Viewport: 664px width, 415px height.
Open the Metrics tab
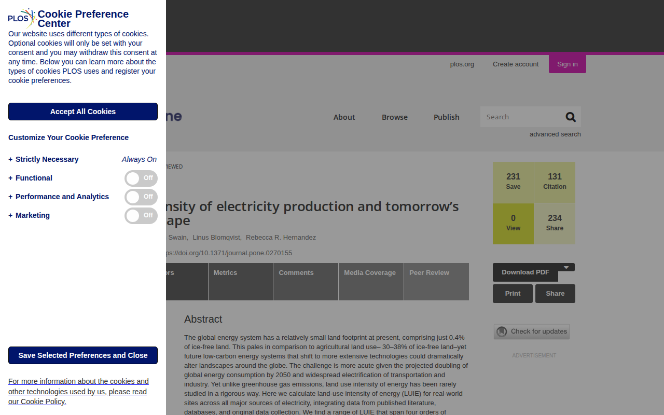[x=241, y=282]
